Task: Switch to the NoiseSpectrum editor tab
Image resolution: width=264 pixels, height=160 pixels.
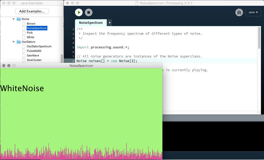Action: 91,23
